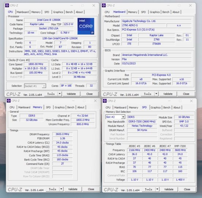Click the Intel Core i9 logo badge
Screen dimensions: 202x198
[86, 26]
